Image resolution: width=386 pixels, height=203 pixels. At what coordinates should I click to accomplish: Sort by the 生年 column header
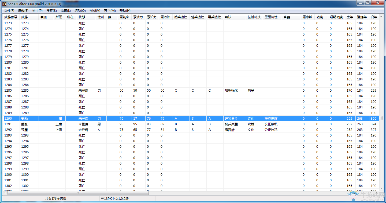pos(350,17)
